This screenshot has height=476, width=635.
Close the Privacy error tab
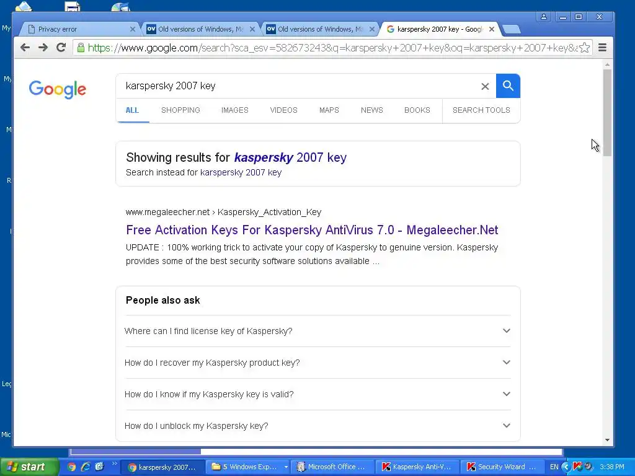133,29
